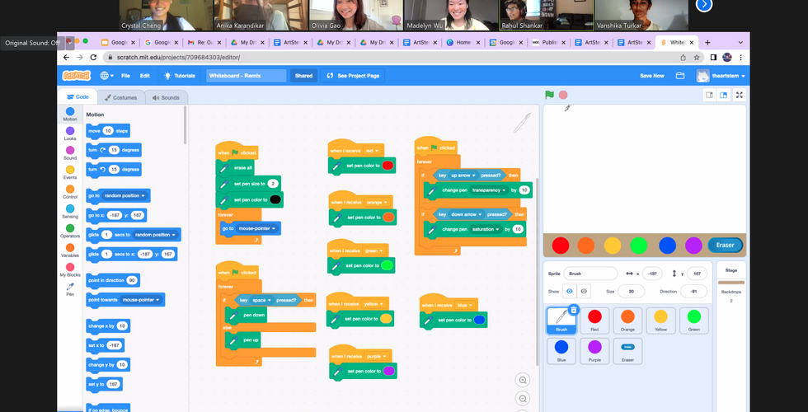Delete the Brush sprite with trash icon
The image size is (808, 412).
click(574, 310)
